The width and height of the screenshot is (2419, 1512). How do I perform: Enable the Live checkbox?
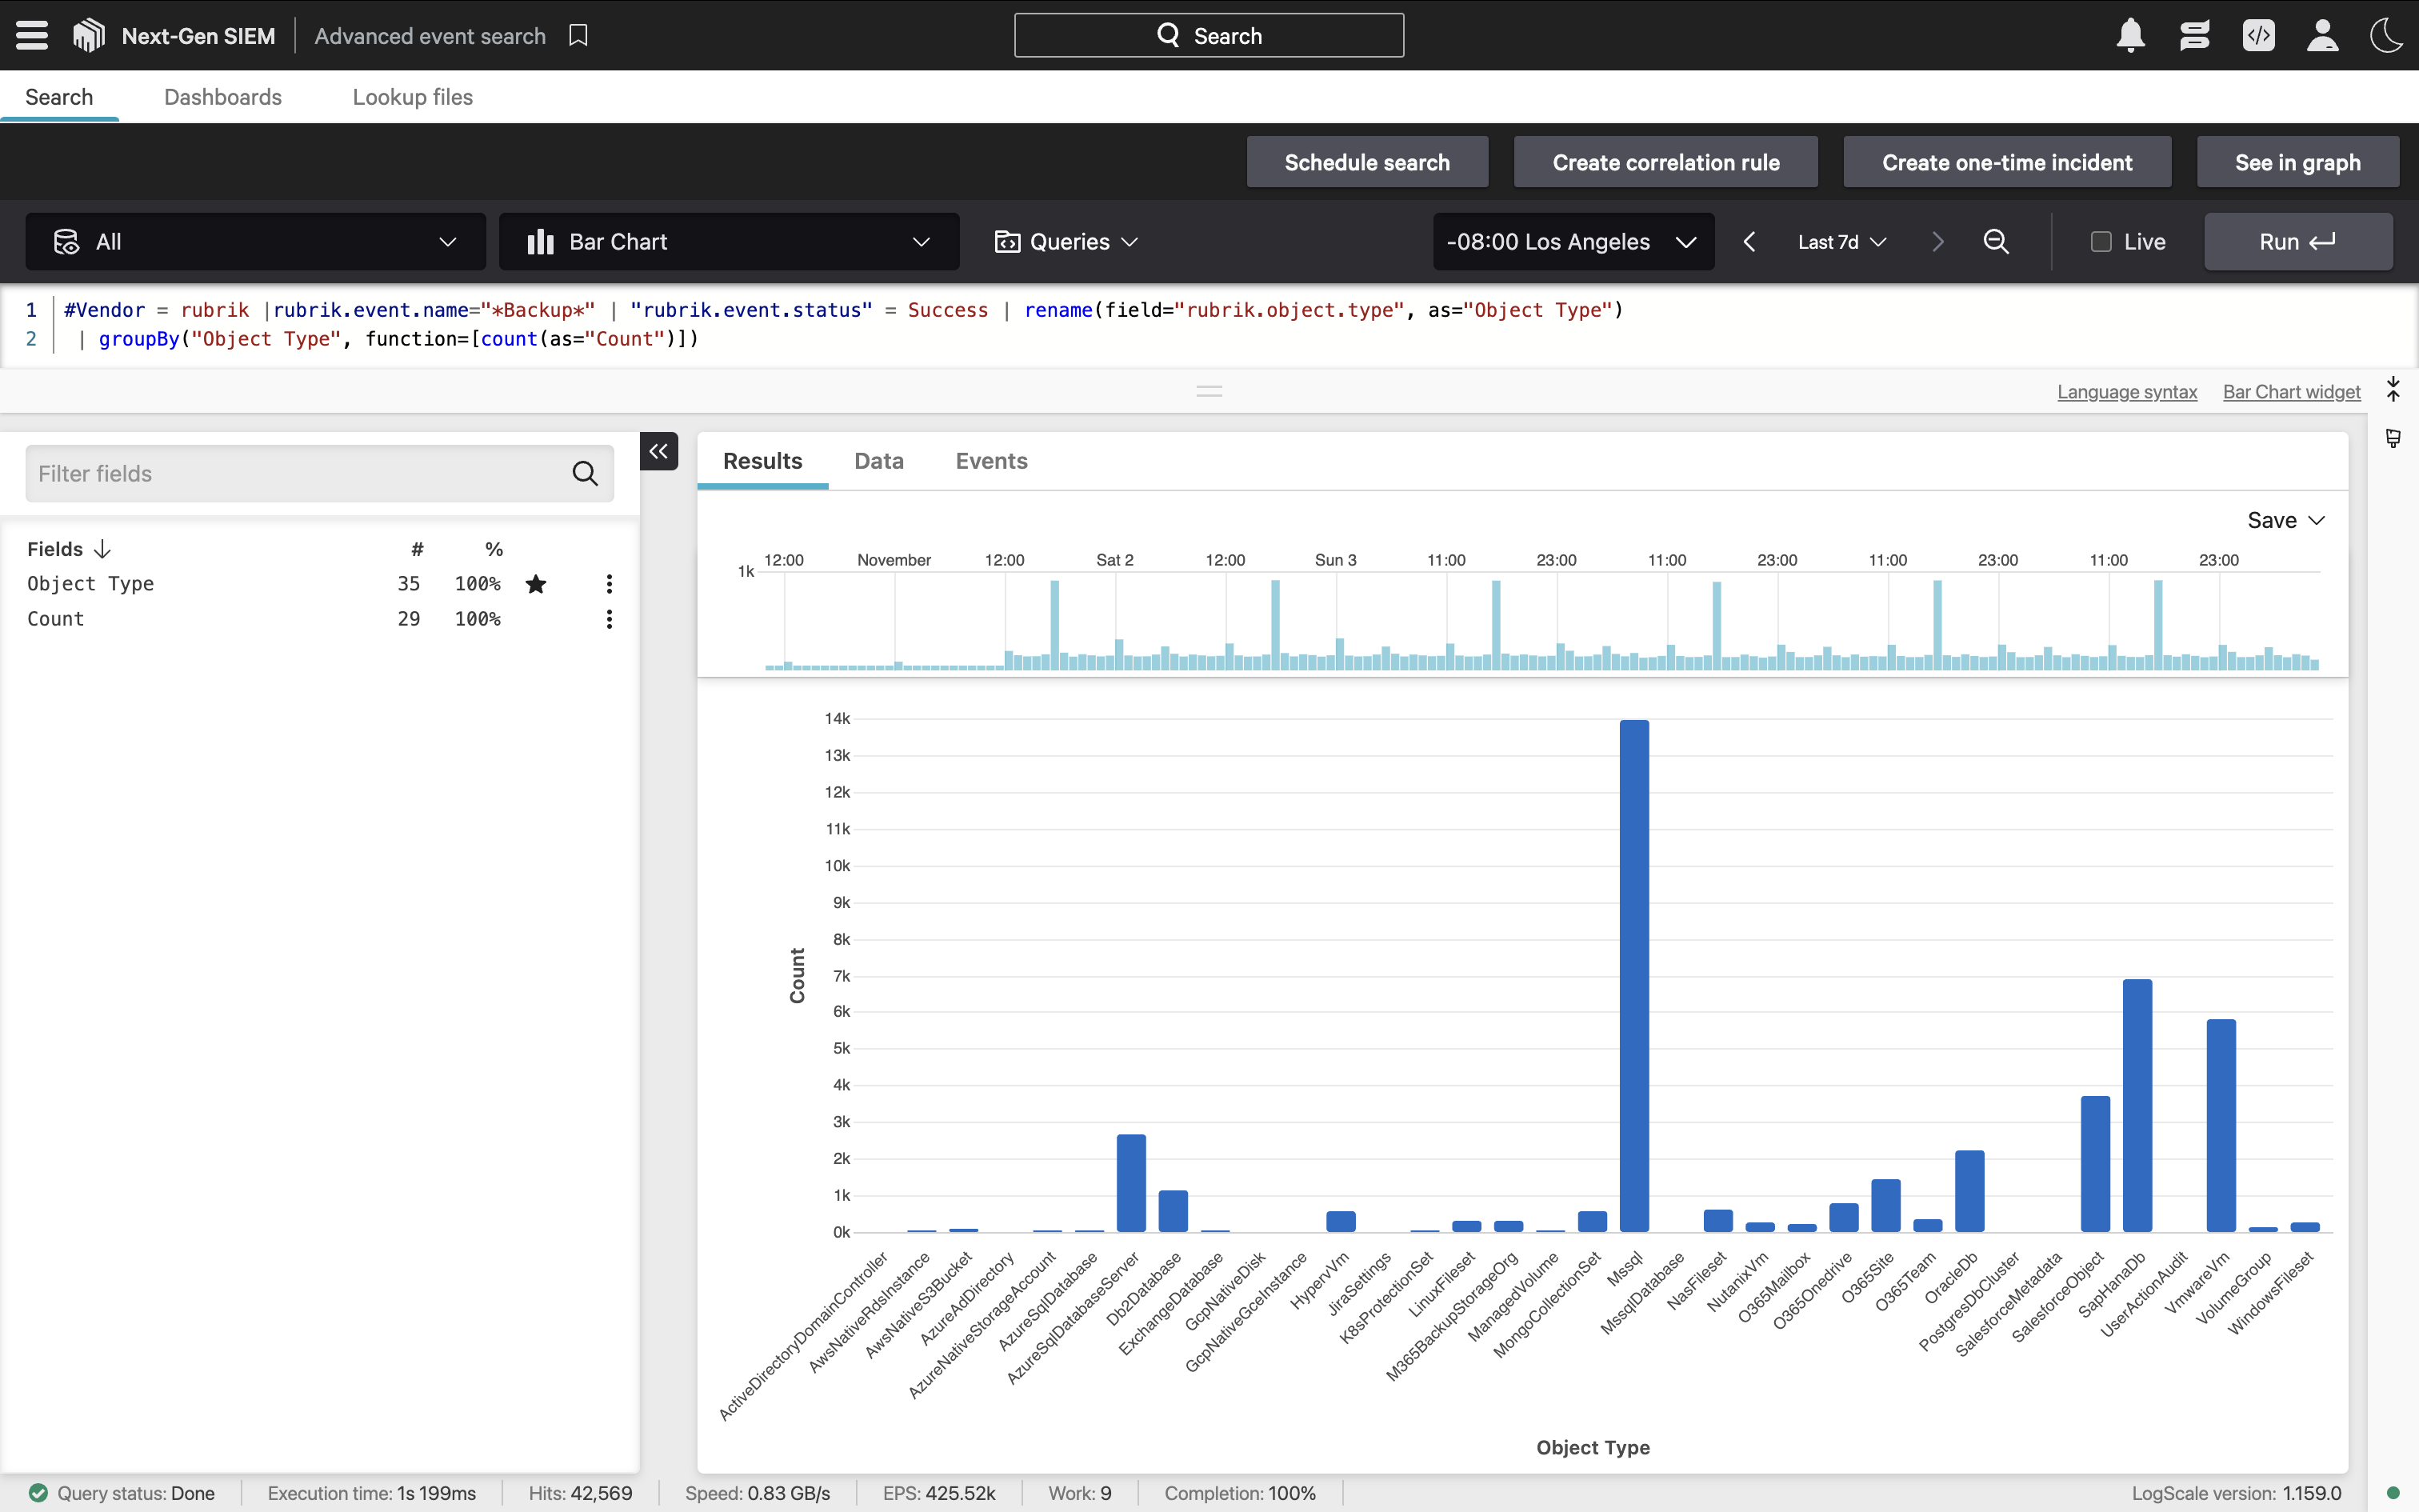(2100, 242)
